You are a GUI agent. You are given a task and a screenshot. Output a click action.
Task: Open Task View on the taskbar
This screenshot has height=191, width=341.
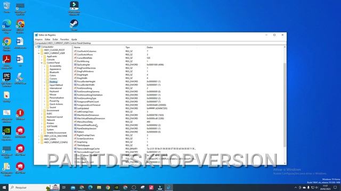click(64, 187)
